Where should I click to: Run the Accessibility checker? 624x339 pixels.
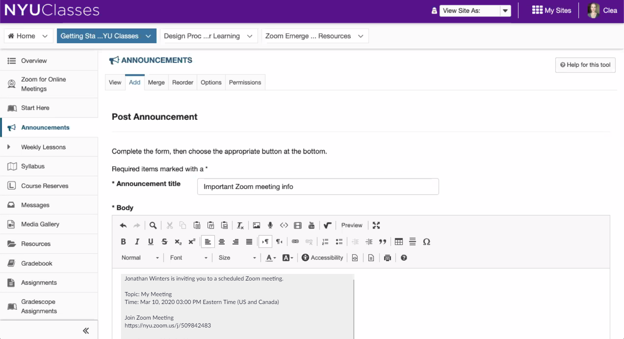pyautogui.click(x=322, y=258)
